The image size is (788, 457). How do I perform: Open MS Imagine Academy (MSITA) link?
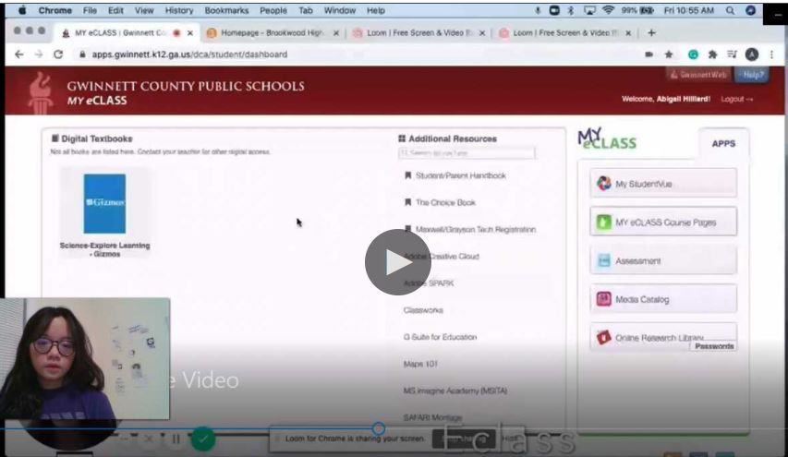[x=455, y=391]
